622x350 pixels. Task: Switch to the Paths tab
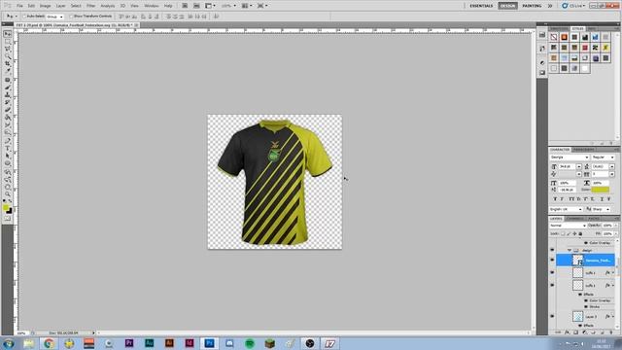(x=594, y=219)
